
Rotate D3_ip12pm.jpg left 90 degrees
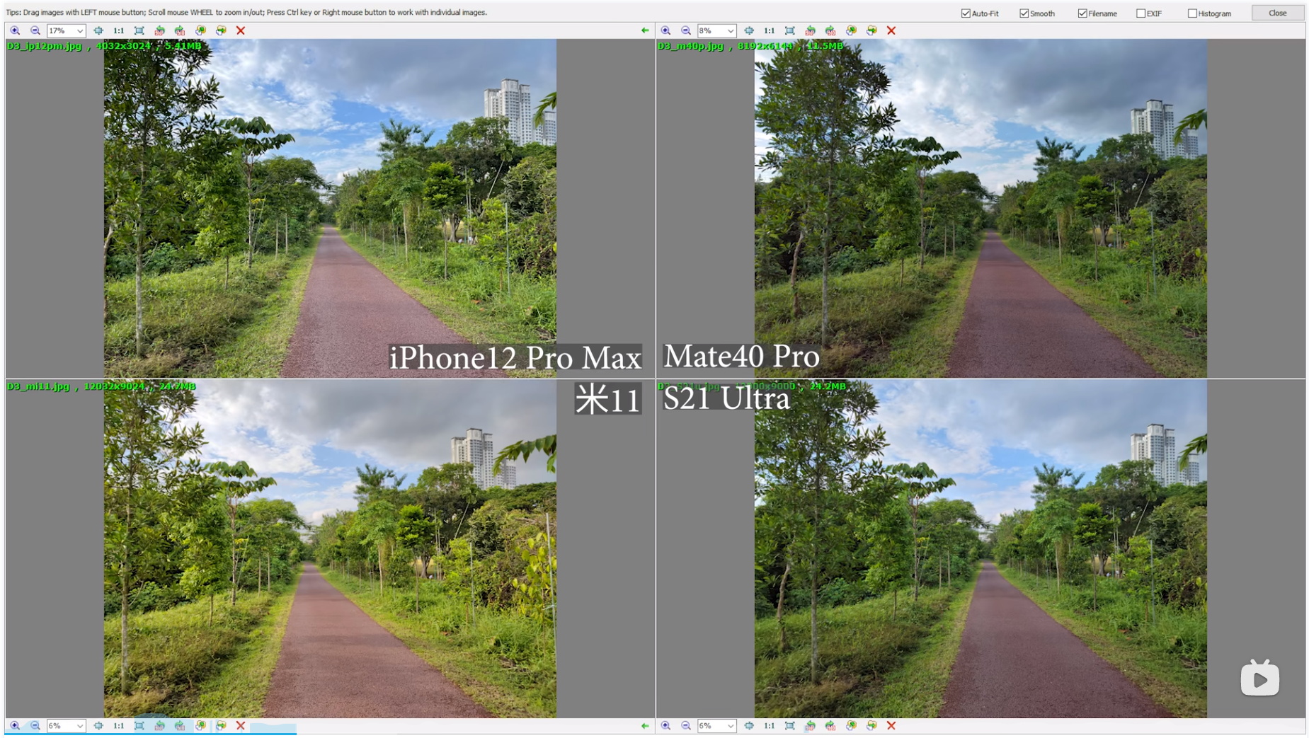pos(160,30)
